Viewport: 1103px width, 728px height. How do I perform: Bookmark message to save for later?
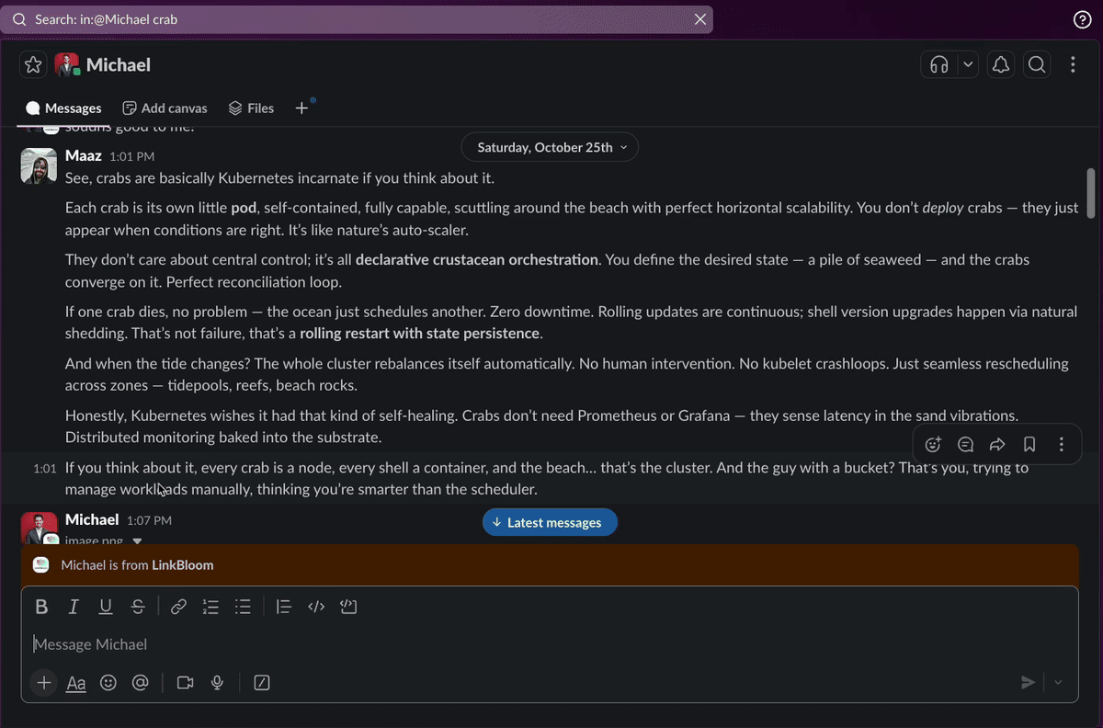tap(1029, 445)
